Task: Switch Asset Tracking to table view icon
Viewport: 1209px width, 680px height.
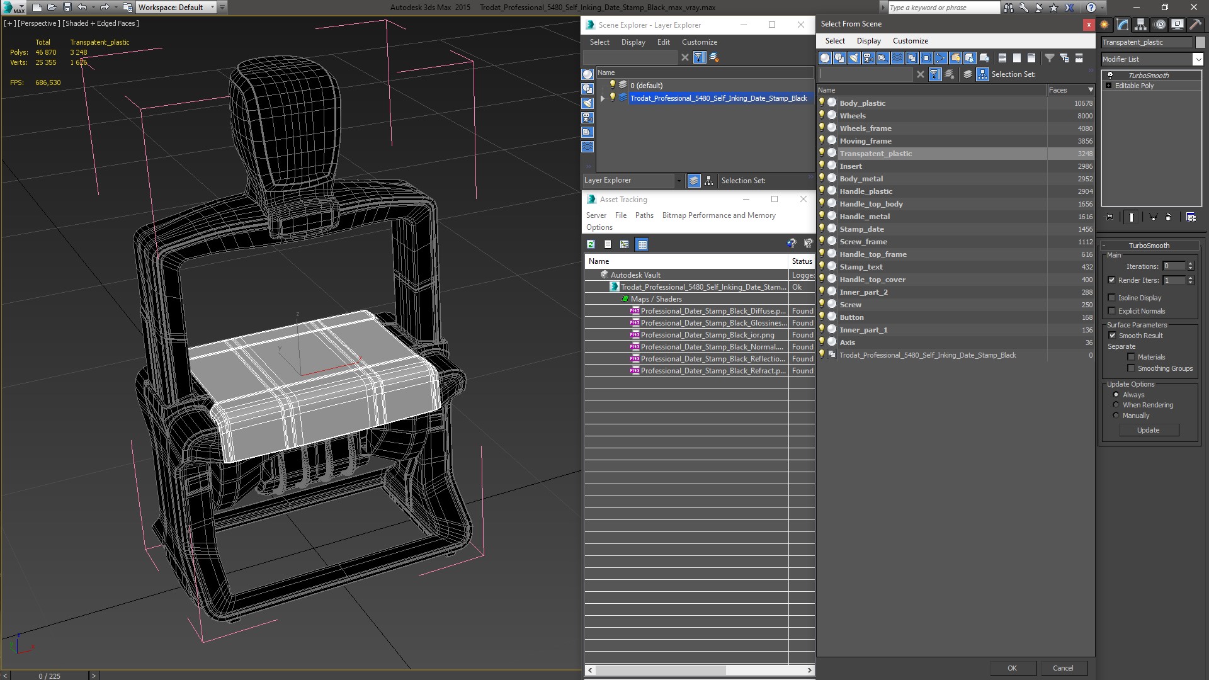Action: click(642, 244)
